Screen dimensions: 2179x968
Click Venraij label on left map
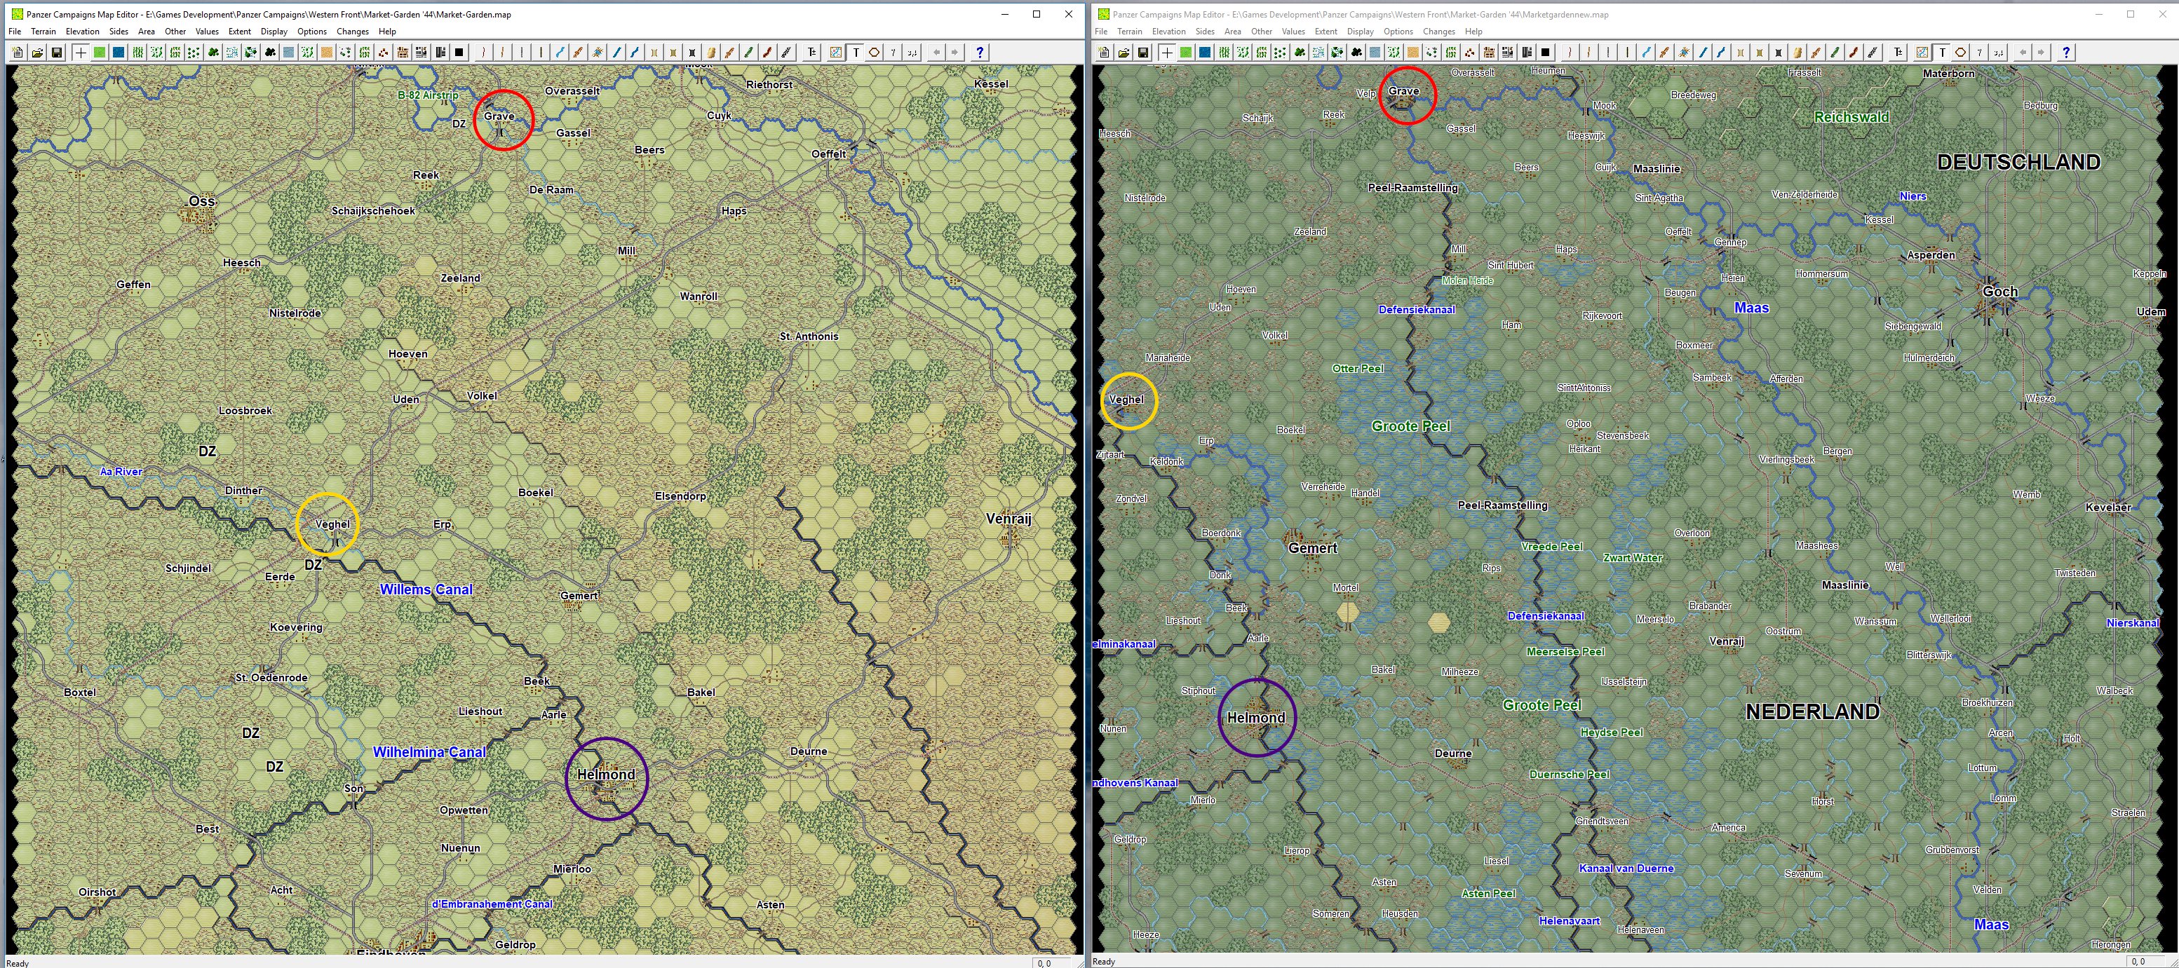tap(1009, 518)
